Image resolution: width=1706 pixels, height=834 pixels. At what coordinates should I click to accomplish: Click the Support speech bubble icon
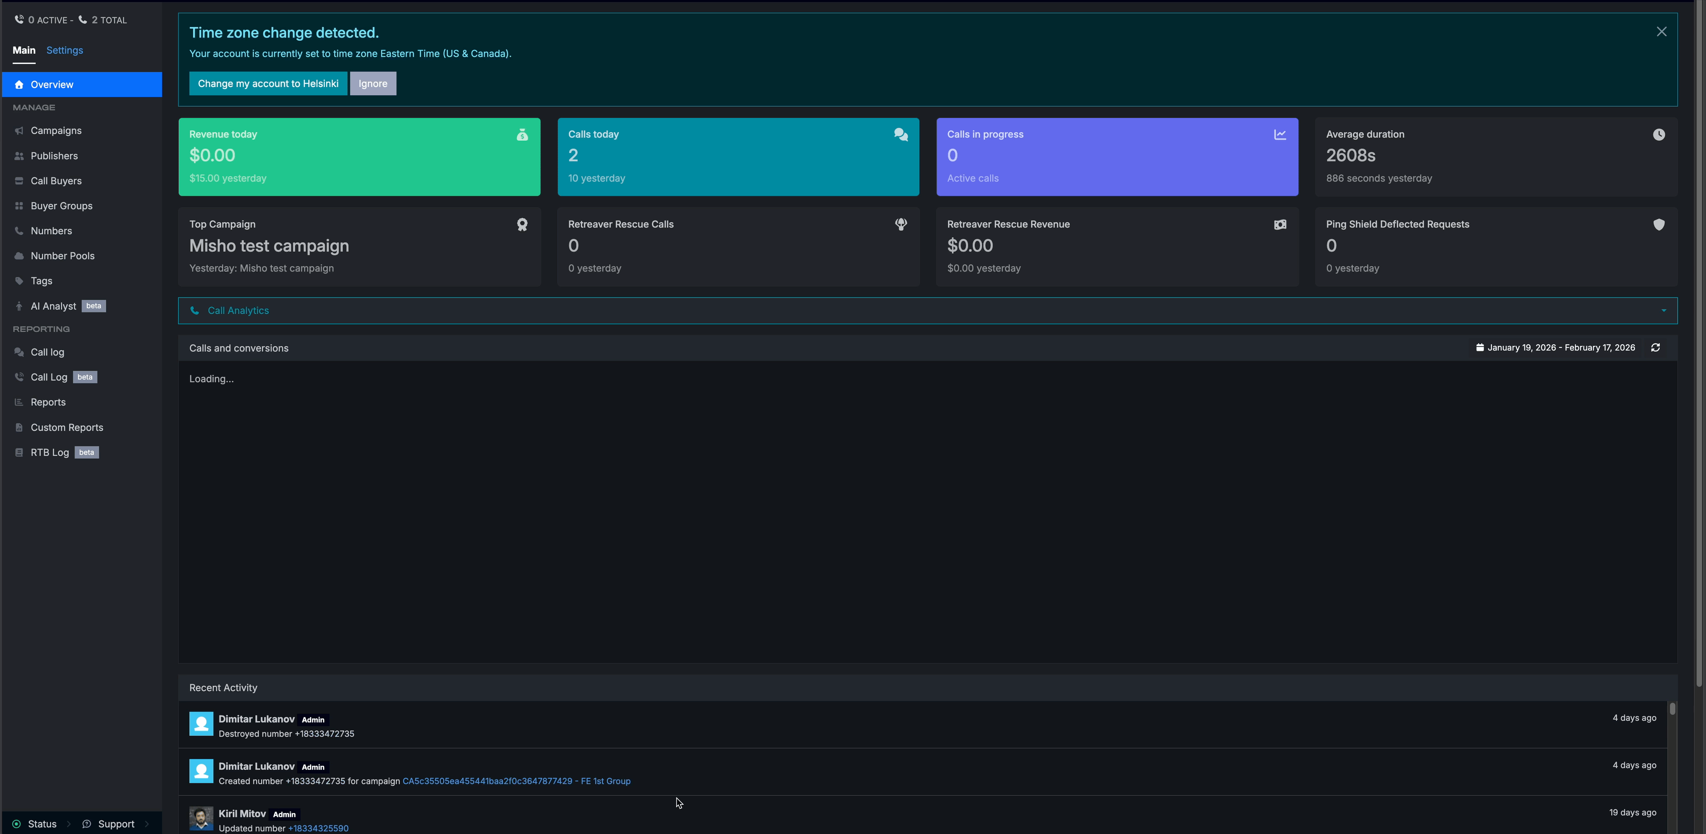(x=86, y=824)
